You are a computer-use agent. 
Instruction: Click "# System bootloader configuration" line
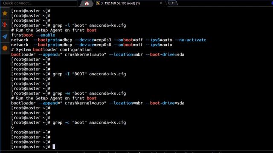tap(51, 50)
